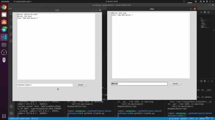The image size is (215, 120).
Task: Close the left Chat window
Action: [100, 10]
